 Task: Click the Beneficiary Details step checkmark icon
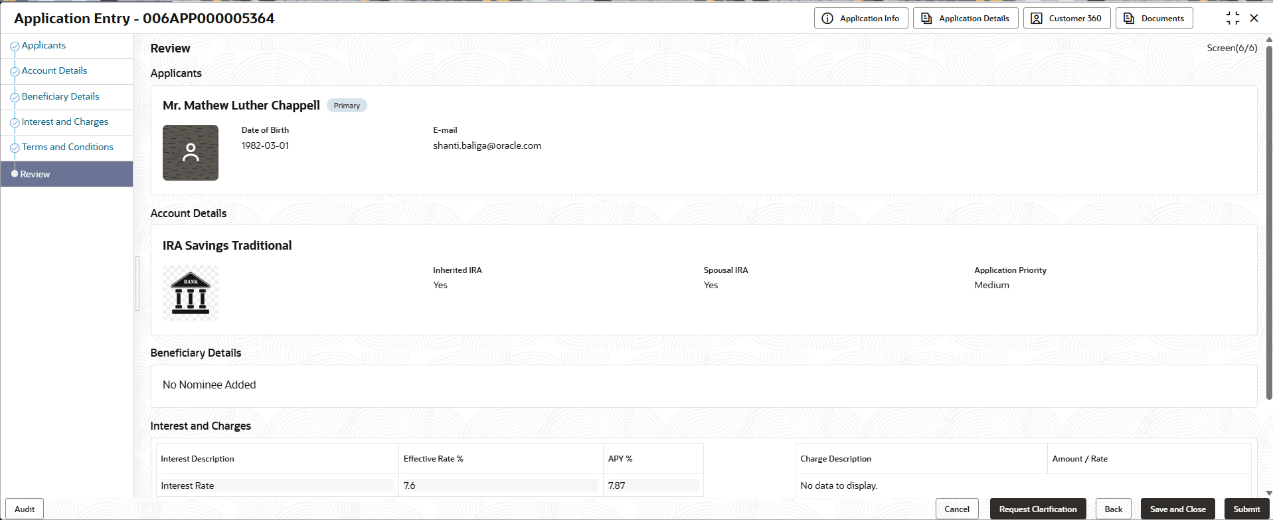(x=15, y=98)
